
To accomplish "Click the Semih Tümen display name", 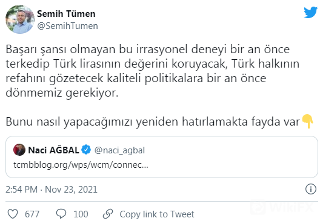I will pyautogui.click(x=66, y=14).
